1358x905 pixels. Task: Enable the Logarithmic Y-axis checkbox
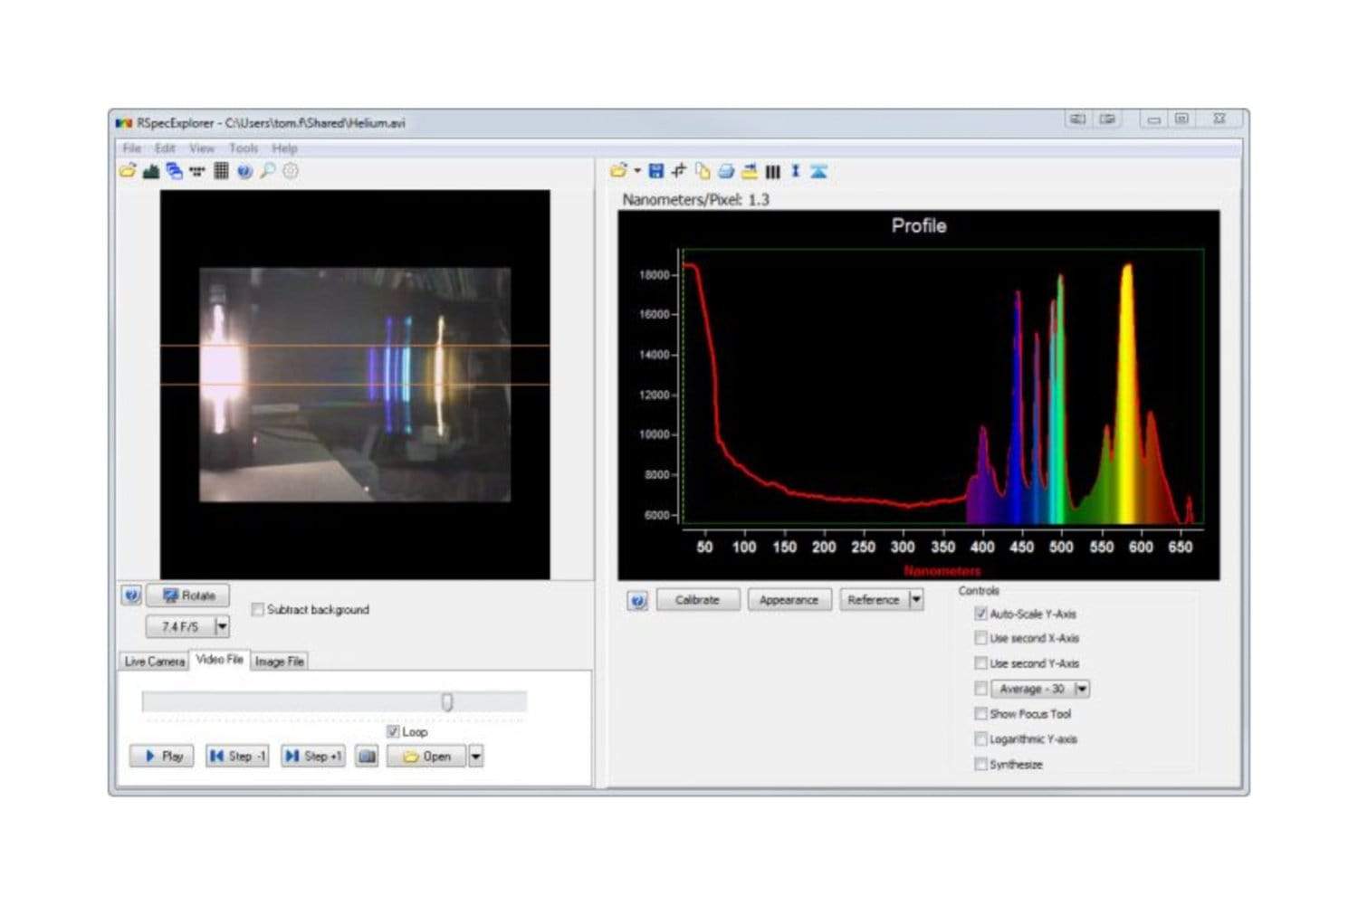980,739
